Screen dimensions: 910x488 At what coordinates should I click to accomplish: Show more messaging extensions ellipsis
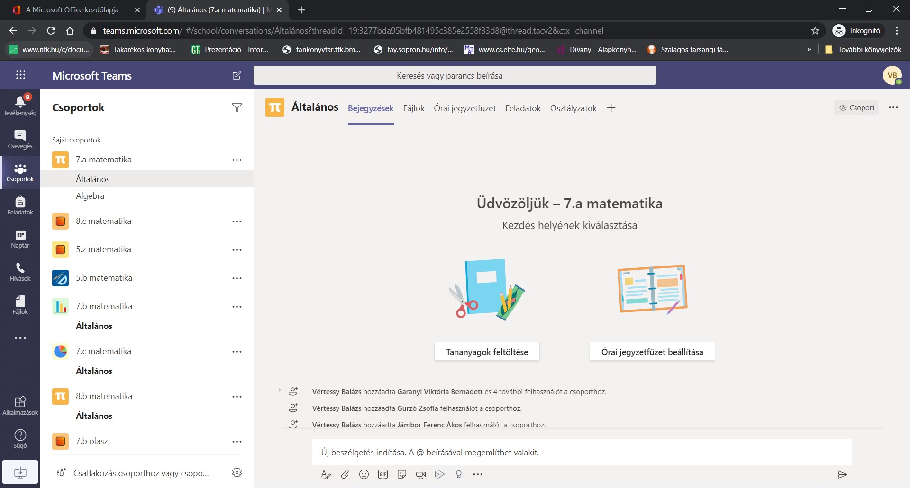[x=478, y=474]
